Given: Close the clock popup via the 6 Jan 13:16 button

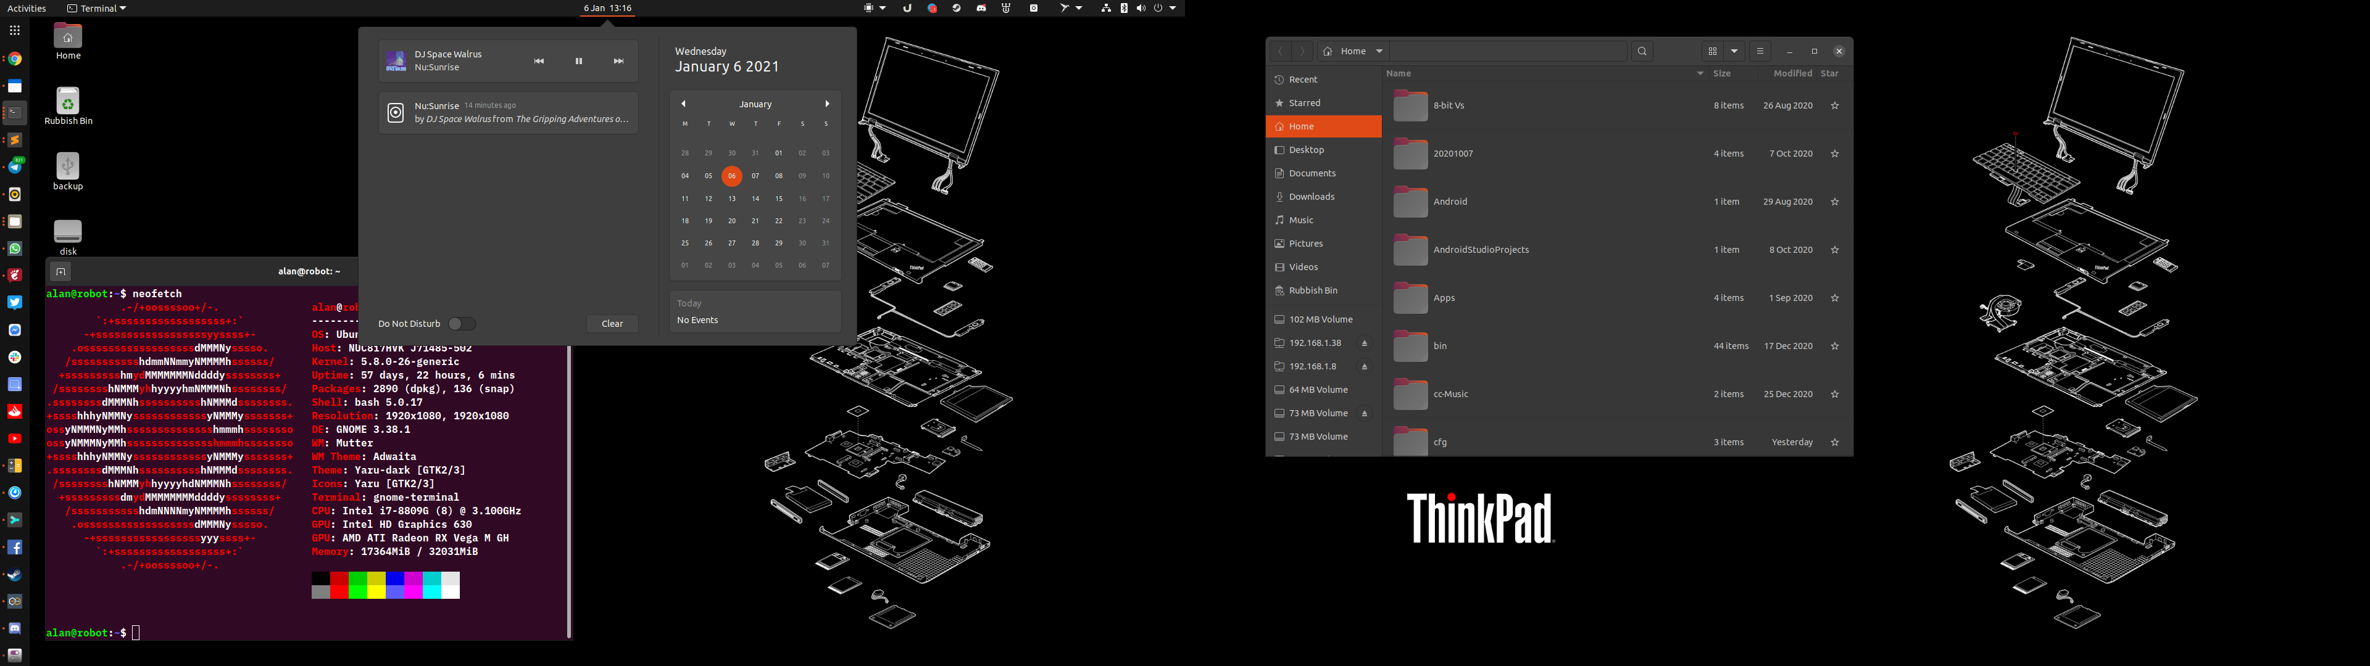Looking at the screenshot, I should point(608,8).
